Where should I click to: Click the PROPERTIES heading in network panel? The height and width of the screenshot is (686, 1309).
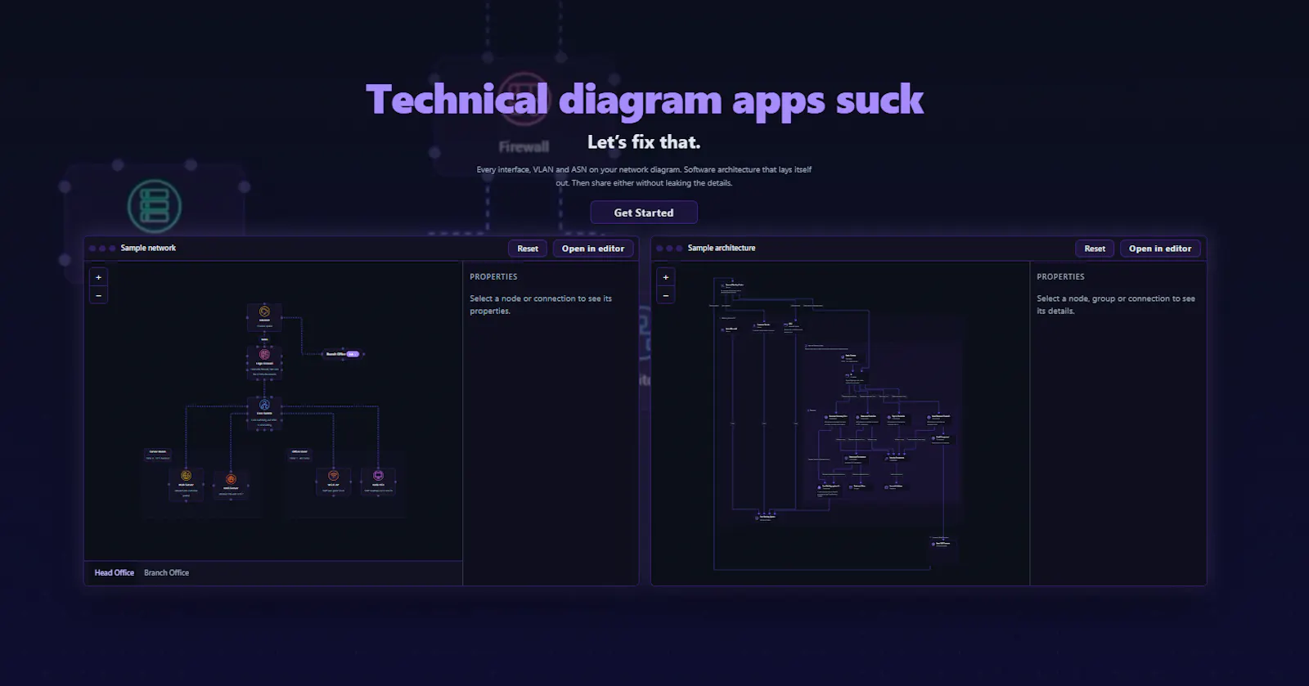(493, 277)
